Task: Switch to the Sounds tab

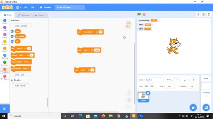Action: [40, 15]
